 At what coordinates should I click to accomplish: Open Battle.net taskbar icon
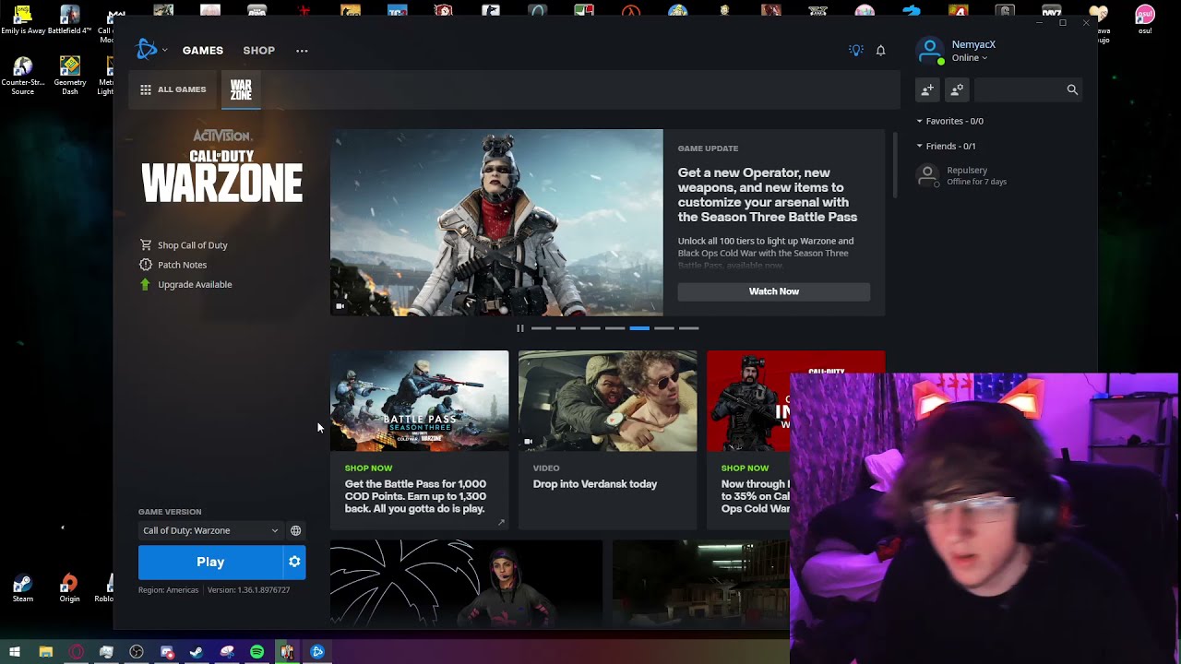click(x=317, y=652)
